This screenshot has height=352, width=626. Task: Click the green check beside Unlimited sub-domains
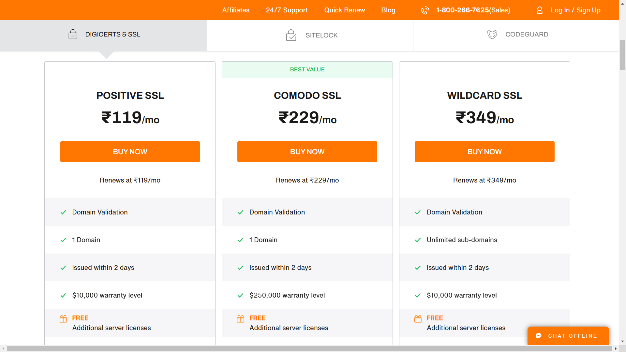tap(418, 240)
